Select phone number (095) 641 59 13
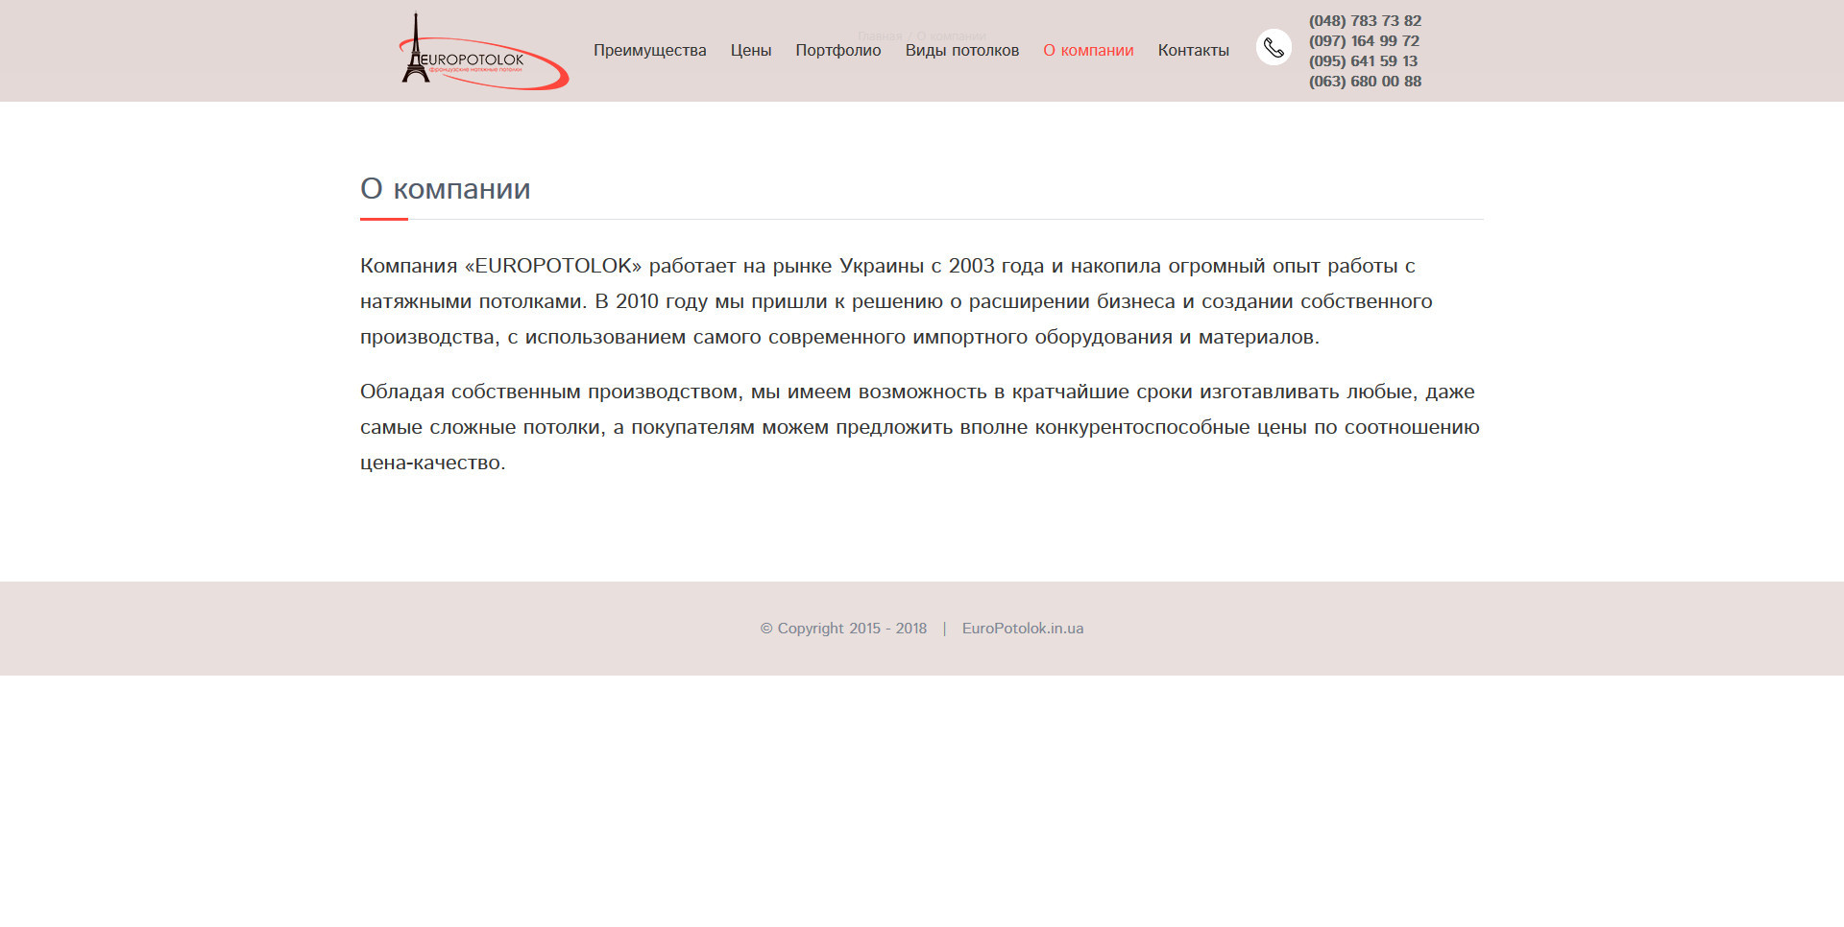 click(x=1363, y=61)
